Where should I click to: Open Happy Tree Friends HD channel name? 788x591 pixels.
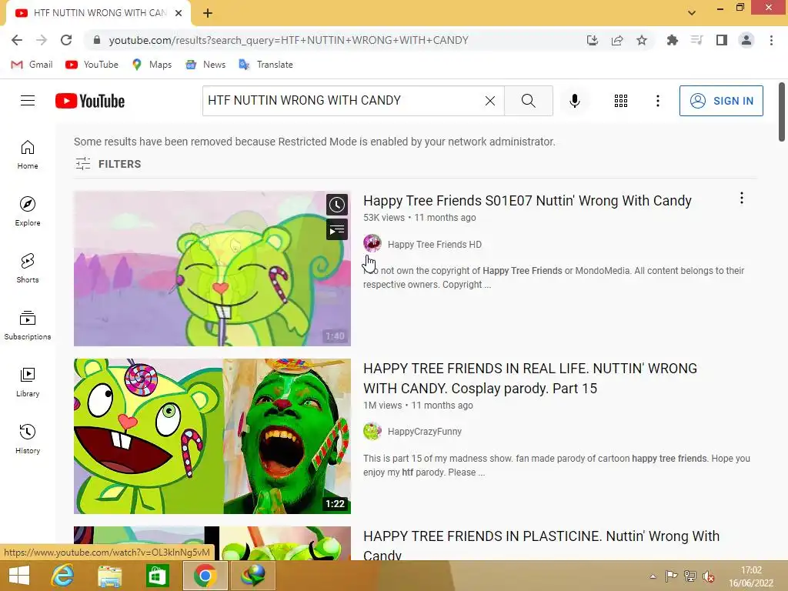point(435,244)
